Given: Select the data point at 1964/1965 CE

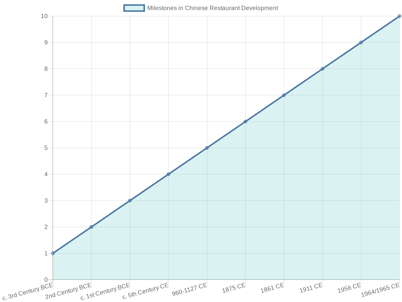Looking at the screenshot, I should coord(399,16).
